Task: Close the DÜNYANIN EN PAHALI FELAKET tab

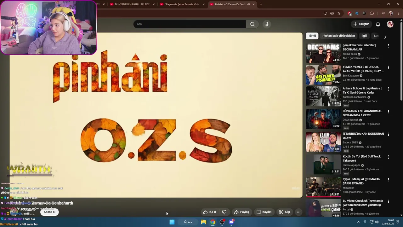Action: pos(154,4)
